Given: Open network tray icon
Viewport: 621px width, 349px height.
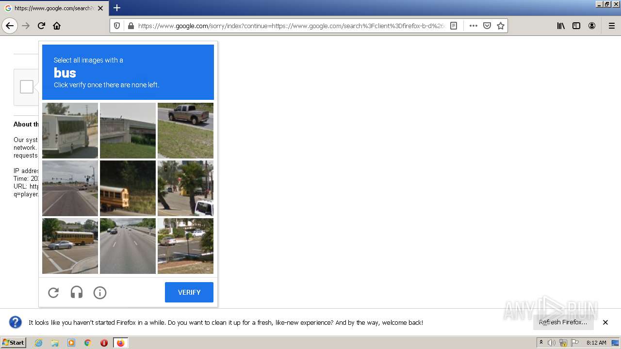Looking at the screenshot, I should (x=563, y=343).
